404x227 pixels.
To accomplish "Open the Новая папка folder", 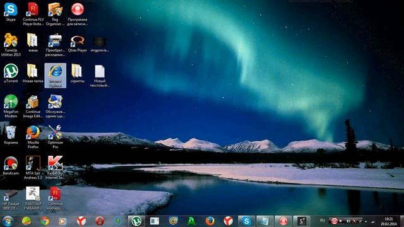I will [x=33, y=73].
